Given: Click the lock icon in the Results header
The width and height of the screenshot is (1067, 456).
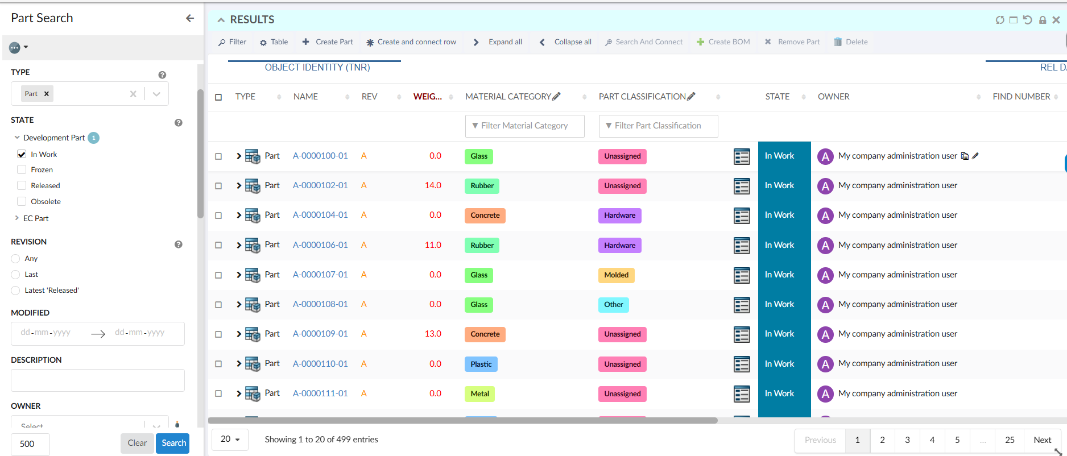Looking at the screenshot, I should point(1043,20).
